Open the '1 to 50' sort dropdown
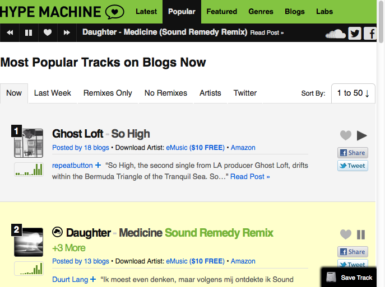Screen dimensions: 385x287 point(353,93)
